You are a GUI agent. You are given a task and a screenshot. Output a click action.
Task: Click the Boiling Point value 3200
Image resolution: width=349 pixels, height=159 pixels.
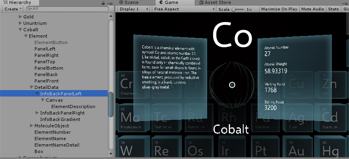[270, 108]
